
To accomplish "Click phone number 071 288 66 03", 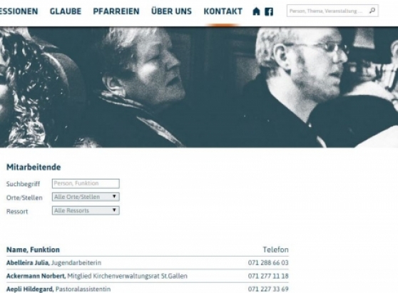I will click(268, 263).
